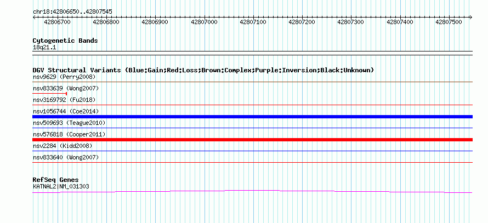Click ruler position 42806700
This screenshot has width=488, height=223.
coord(57,22)
